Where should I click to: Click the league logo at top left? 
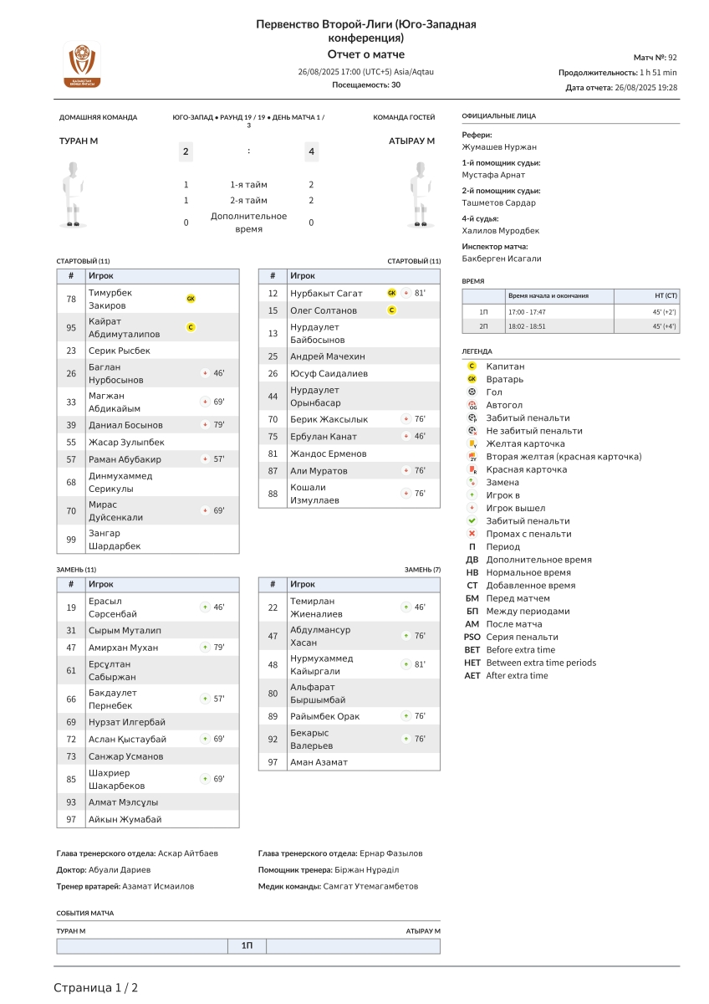click(82, 64)
